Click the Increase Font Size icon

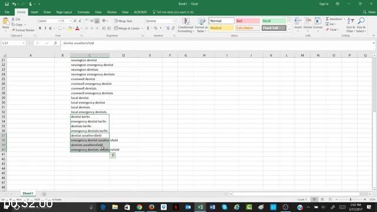click(75, 21)
